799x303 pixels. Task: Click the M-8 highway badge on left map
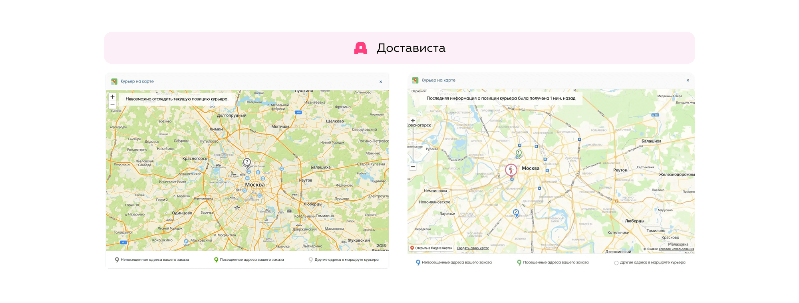[298, 112]
